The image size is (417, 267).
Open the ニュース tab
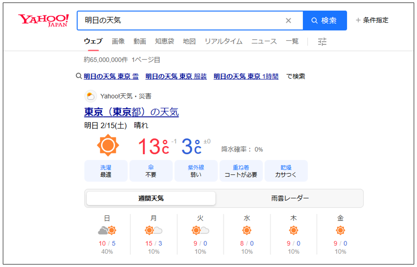click(264, 41)
